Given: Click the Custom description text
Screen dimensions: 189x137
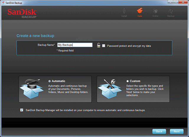Looking at the screenshot, I should click(145, 91).
